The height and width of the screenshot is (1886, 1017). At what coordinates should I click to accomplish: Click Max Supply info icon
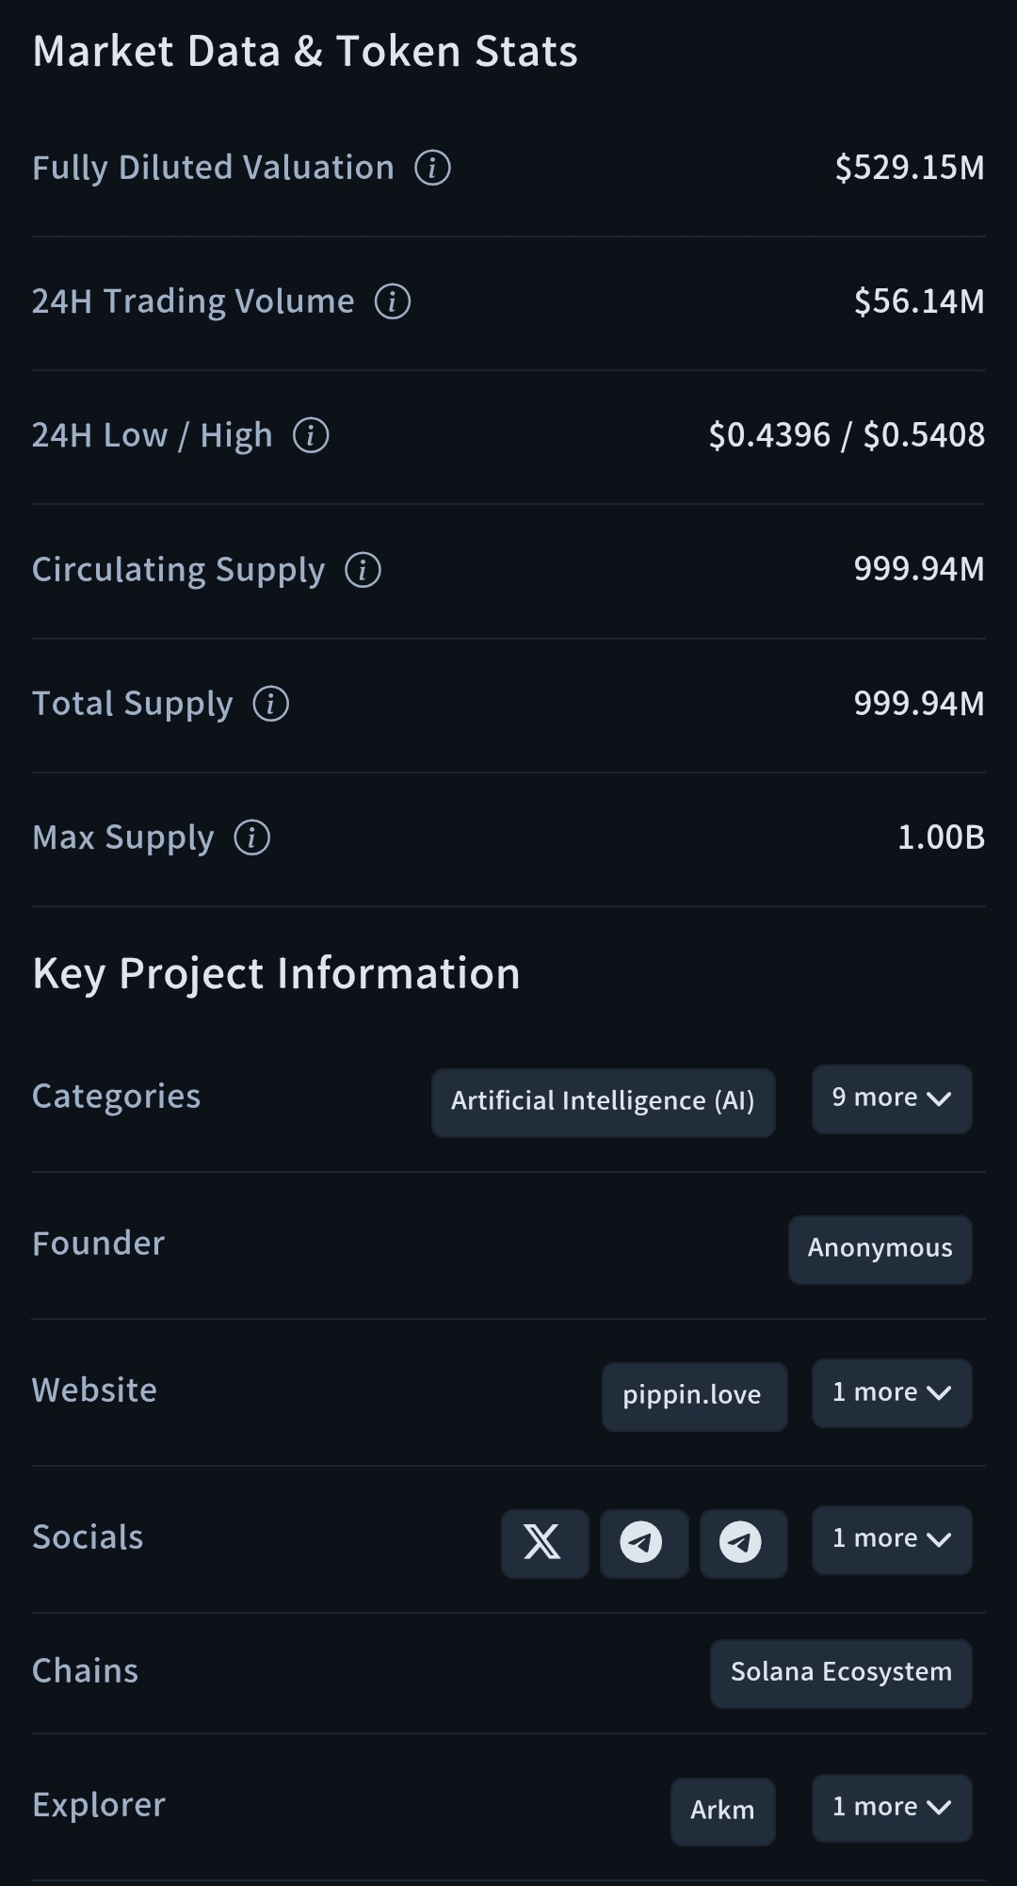tap(251, 837)
